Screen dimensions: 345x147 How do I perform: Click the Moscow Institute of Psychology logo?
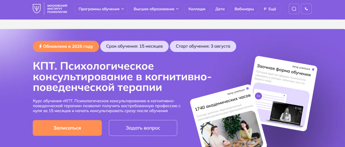pyautogui.click(x=50, y=9)
